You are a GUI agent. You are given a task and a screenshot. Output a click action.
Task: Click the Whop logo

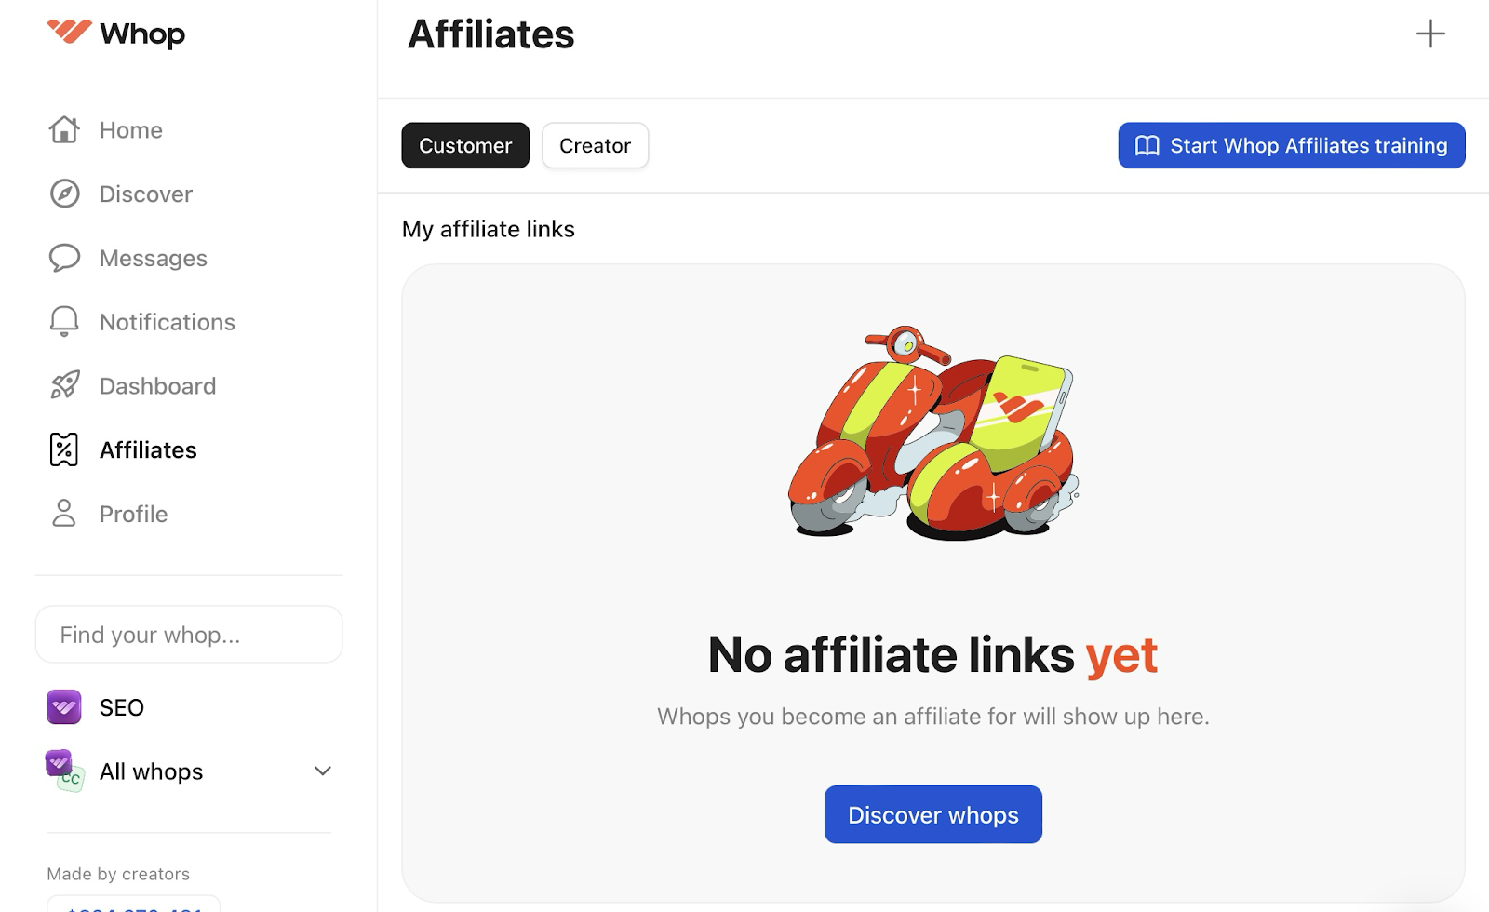click(114, 34)
